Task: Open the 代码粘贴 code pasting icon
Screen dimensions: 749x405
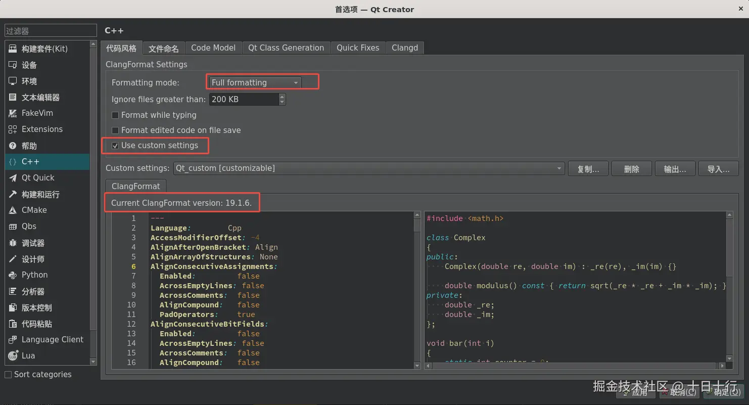Action: click(x=13, y=324)
